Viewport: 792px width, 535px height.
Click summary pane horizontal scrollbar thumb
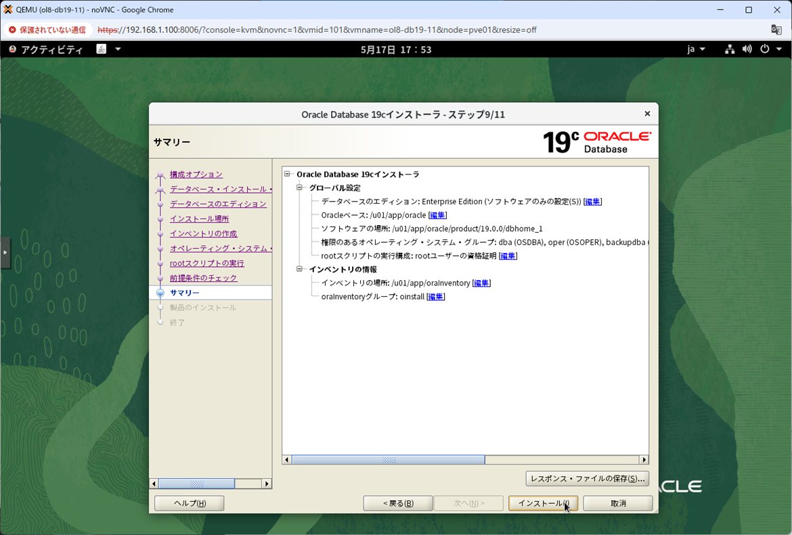[388, 460]
